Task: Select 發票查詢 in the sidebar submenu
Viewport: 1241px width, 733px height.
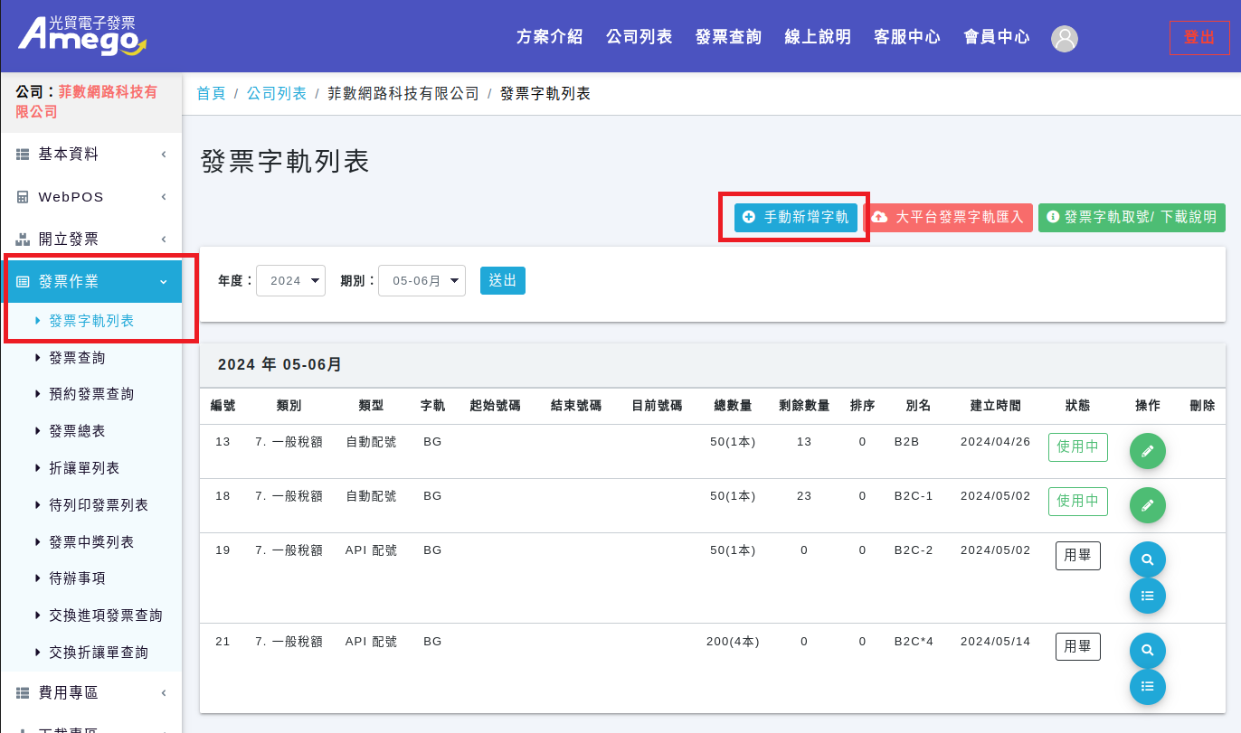Action: pyautogui.click(x=77, y=358)
